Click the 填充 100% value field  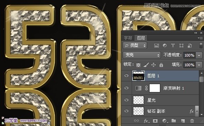point(190,65)
